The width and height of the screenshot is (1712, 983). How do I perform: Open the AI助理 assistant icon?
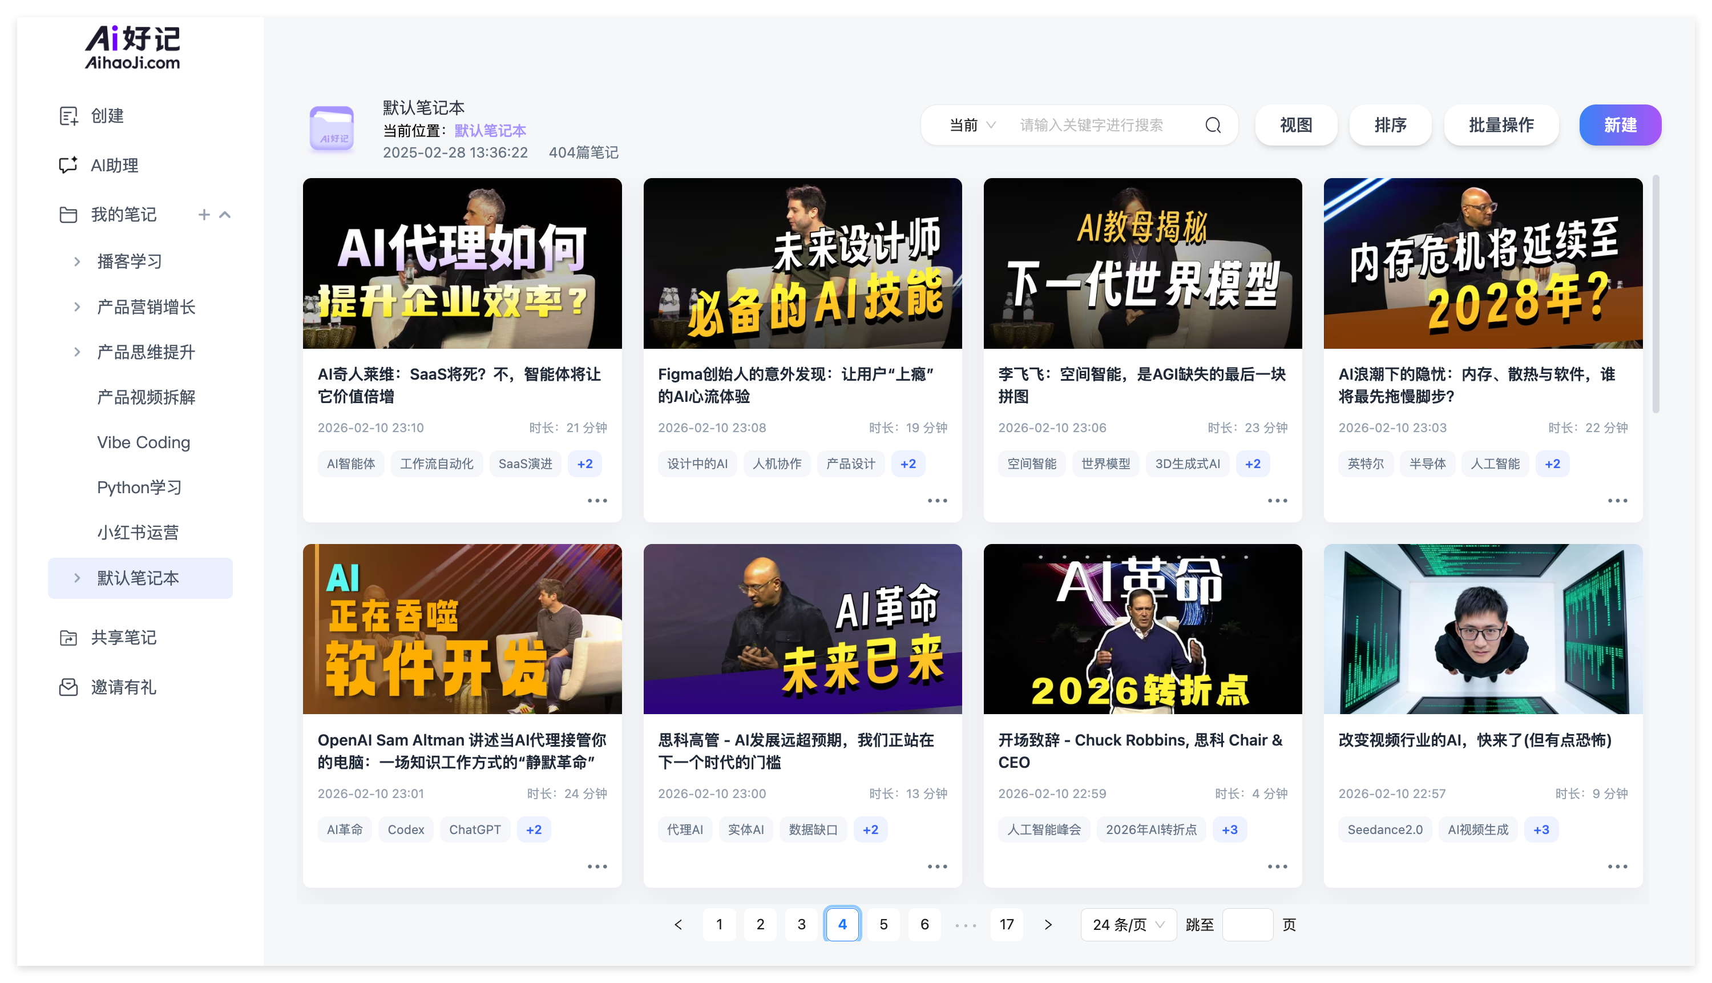[x=68, y=166]
